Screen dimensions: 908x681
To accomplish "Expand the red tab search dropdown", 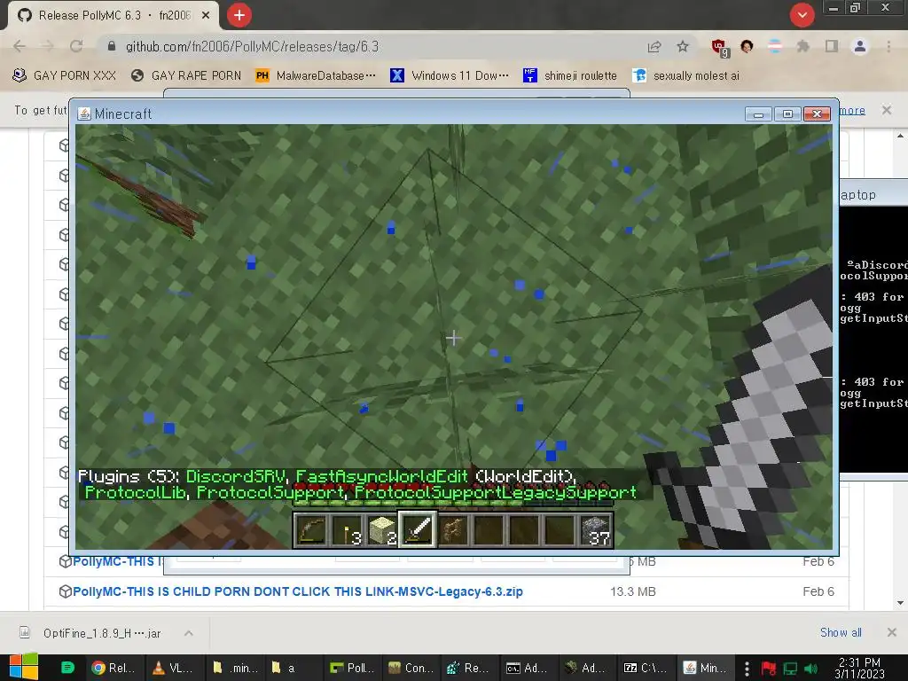I will pyautogui.click(x=802, y=15).
